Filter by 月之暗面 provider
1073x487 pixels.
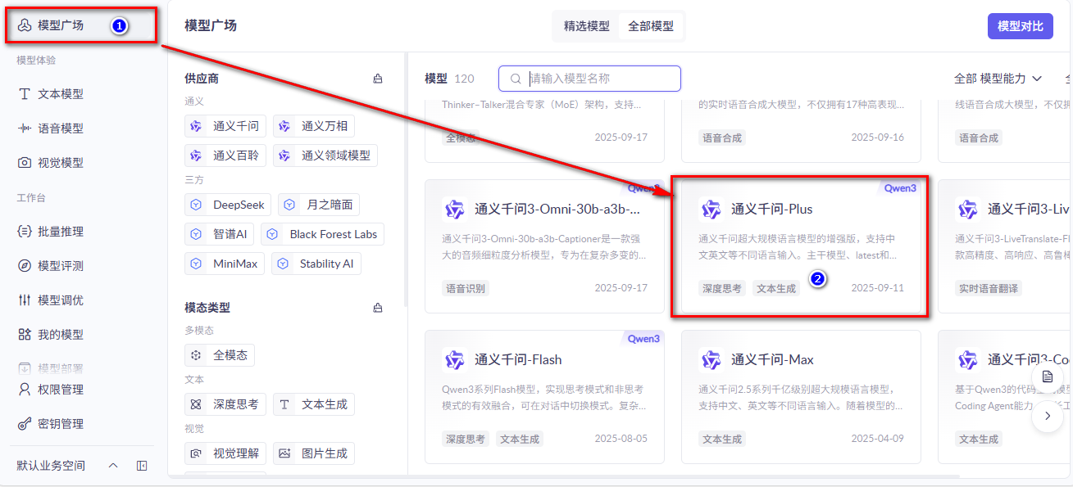point(319,205)
